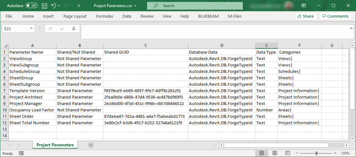
Task: Select the Project Parameters sheet tab
Action: [55, 145]
